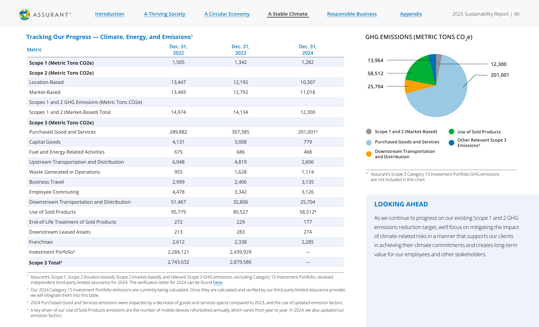This screenshot has height=327, width=539.
Task: Click the 58,512 pie chart label
Action: [x=375, y=73]
